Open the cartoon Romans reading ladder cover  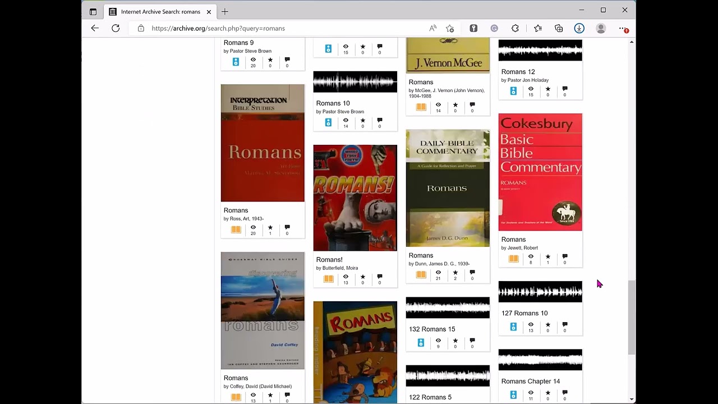[x=355, y=352]
